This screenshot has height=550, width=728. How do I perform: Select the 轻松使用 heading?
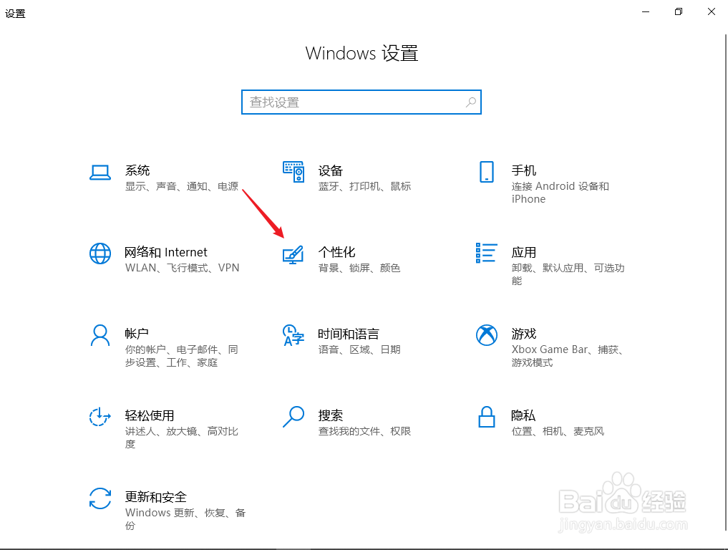point(150,415)
